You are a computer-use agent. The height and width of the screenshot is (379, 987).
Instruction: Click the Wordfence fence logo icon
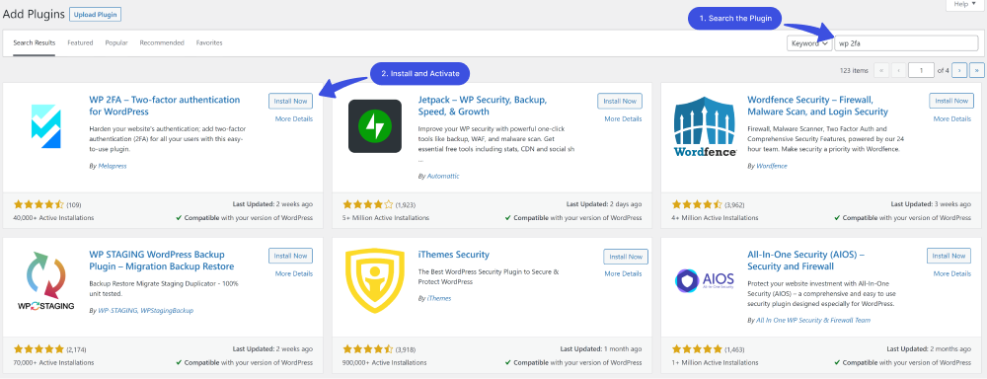tap(705, 127)
